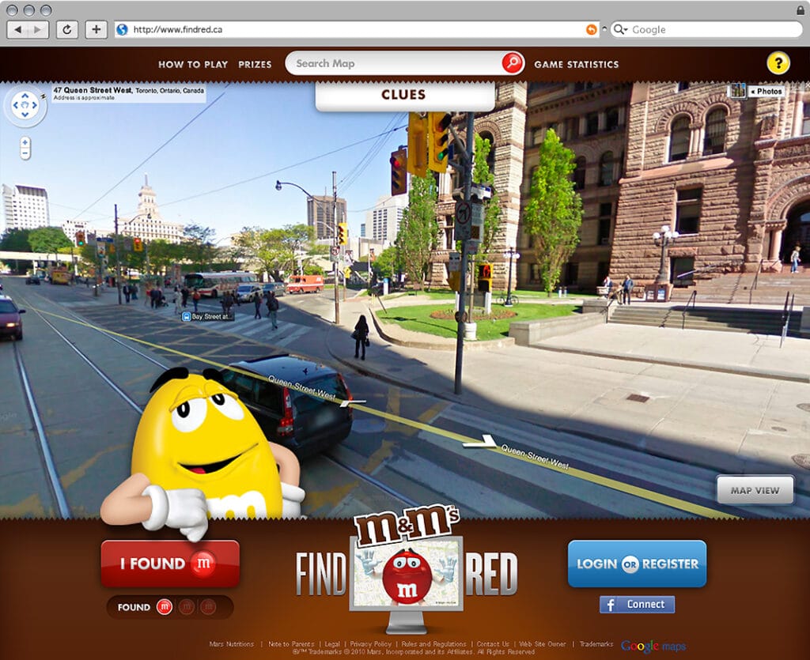
Task: Open help with the yellow question mark
Action: (x=778, y=63)
